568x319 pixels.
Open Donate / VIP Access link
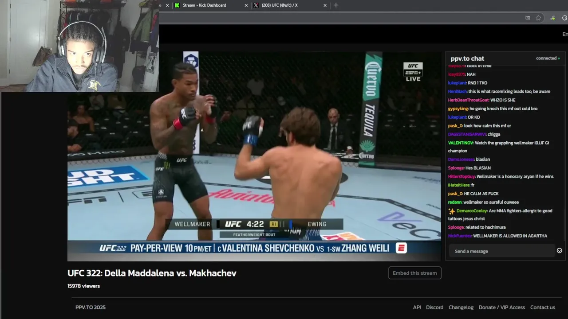pyautogui.click(x=501, y=307)
